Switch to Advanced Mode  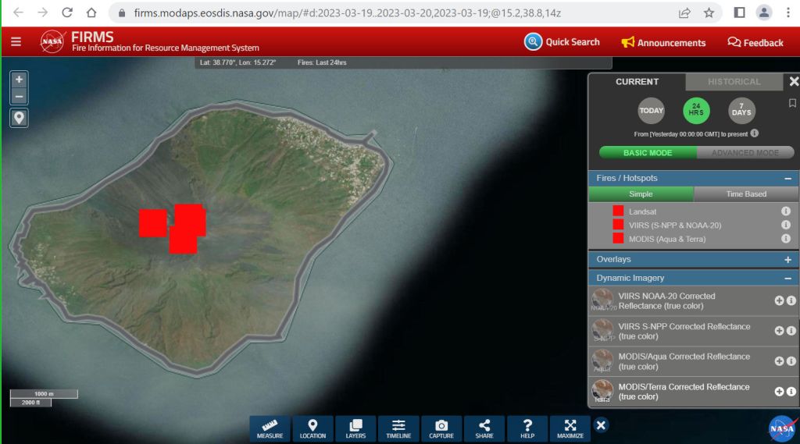point(745,153)
